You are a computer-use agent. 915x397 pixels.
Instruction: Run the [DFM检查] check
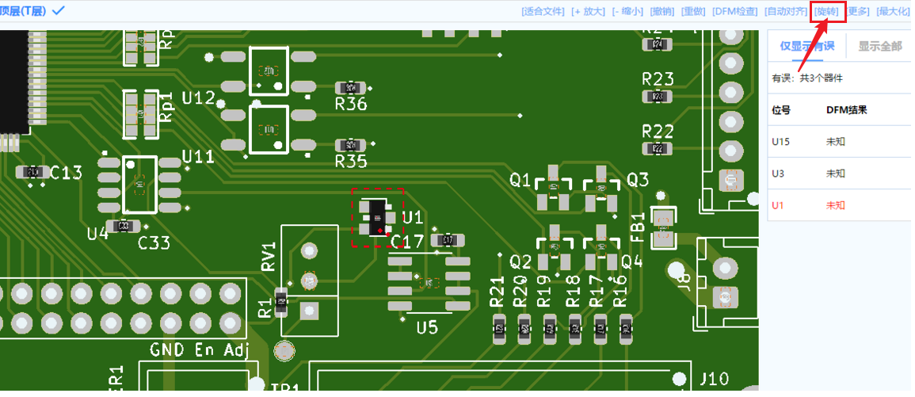pyautogui.click(x=735, y=12)
